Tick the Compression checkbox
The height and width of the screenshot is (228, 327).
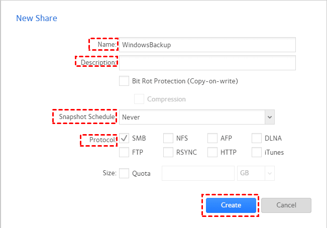(139, 99)
